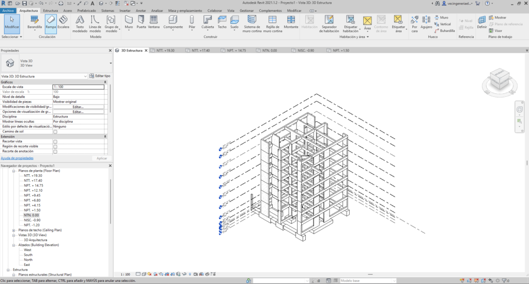Click Editar for Modificaciones de visibilidad
This screenshot has width=529, height=284.
point(79,107)
